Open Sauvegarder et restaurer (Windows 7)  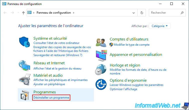58,55
